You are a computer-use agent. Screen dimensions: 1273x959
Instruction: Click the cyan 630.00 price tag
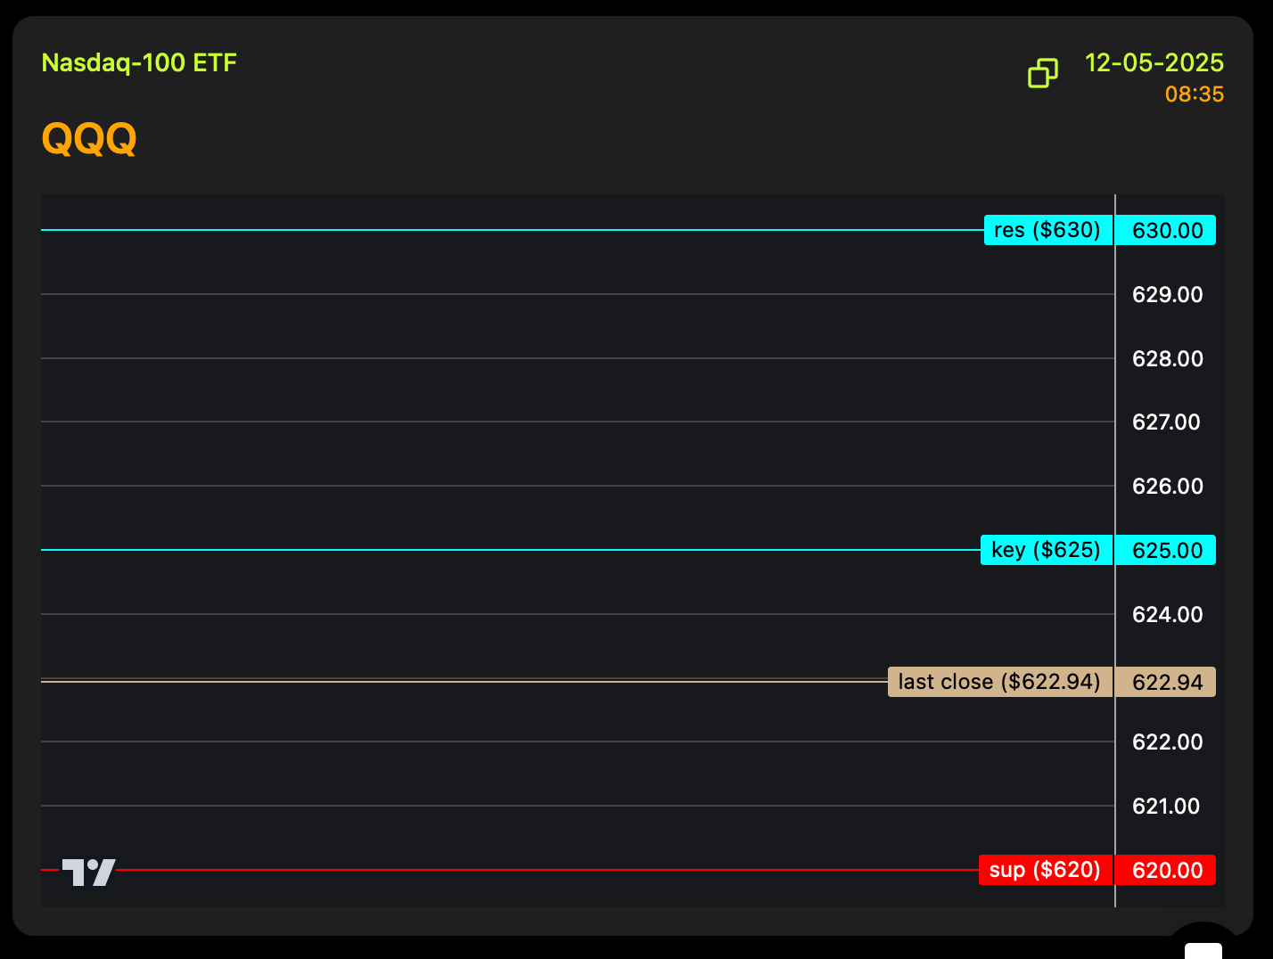1166,231
